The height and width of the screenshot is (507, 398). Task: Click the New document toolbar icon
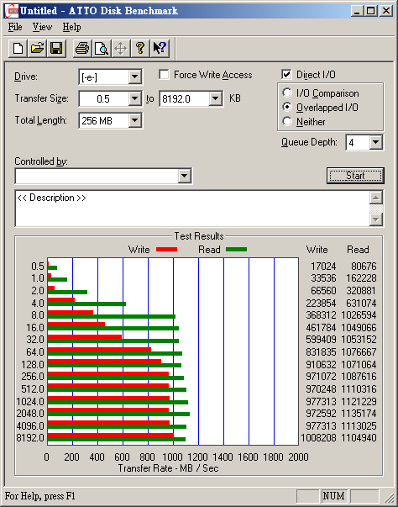18,49
